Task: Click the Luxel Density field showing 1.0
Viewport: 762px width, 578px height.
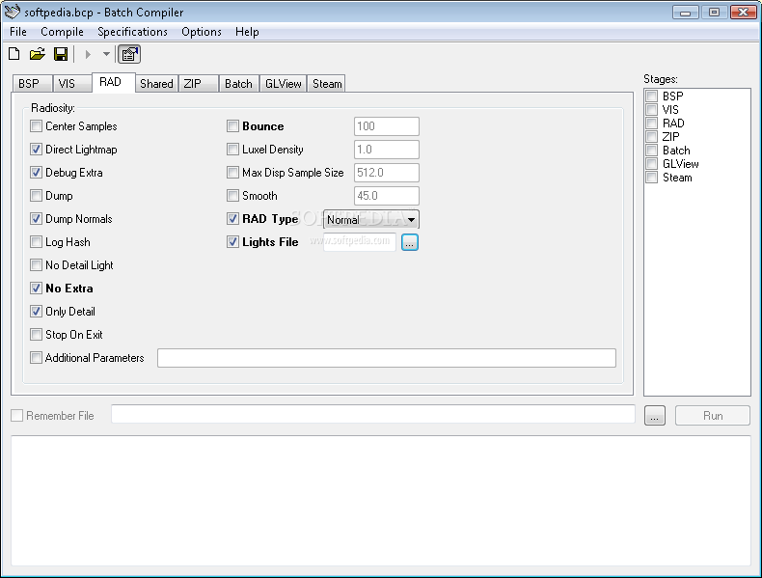Action: point(387,150)
